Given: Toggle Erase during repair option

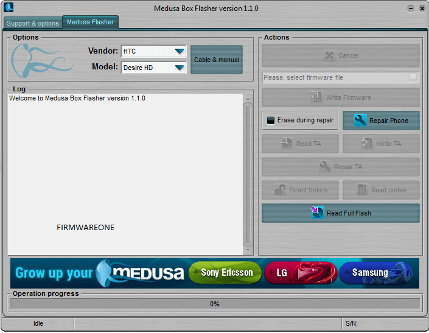Looking at the screenshot, I should pyautogui.click(x=300, y=120).
